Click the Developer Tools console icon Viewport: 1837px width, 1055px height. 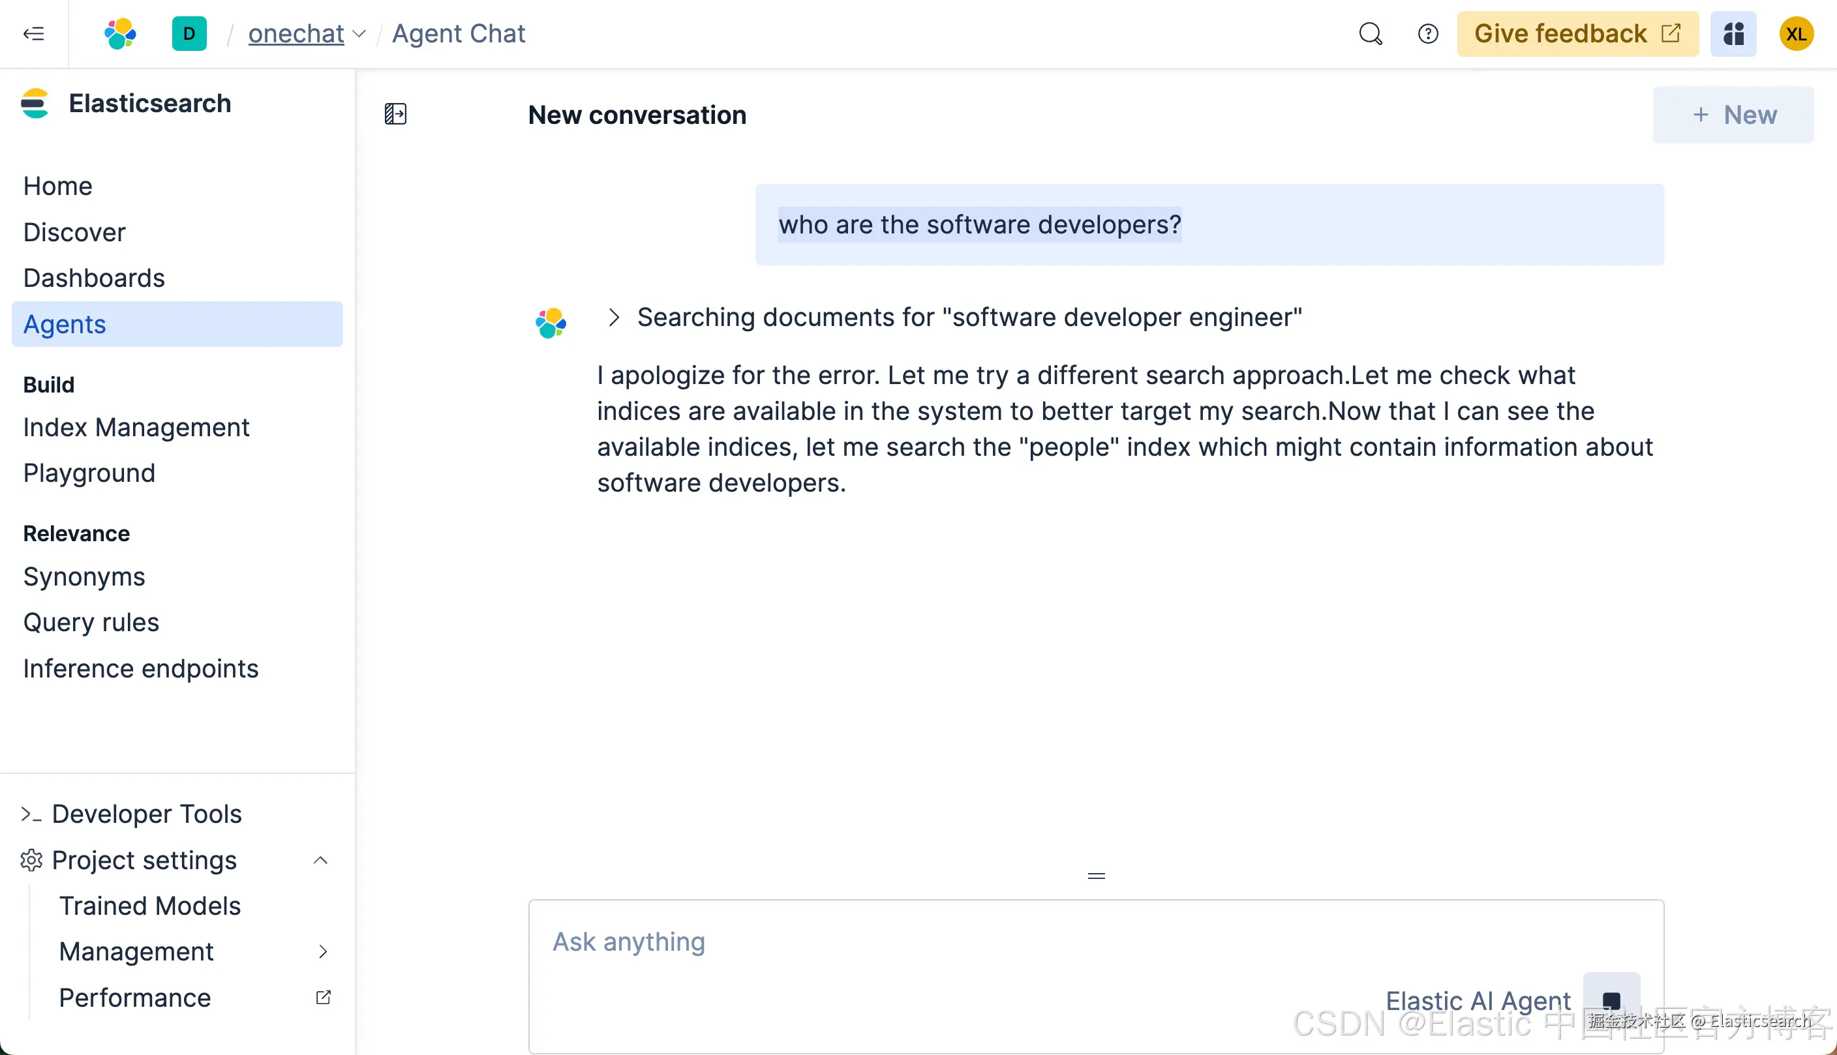pos(31,814)
